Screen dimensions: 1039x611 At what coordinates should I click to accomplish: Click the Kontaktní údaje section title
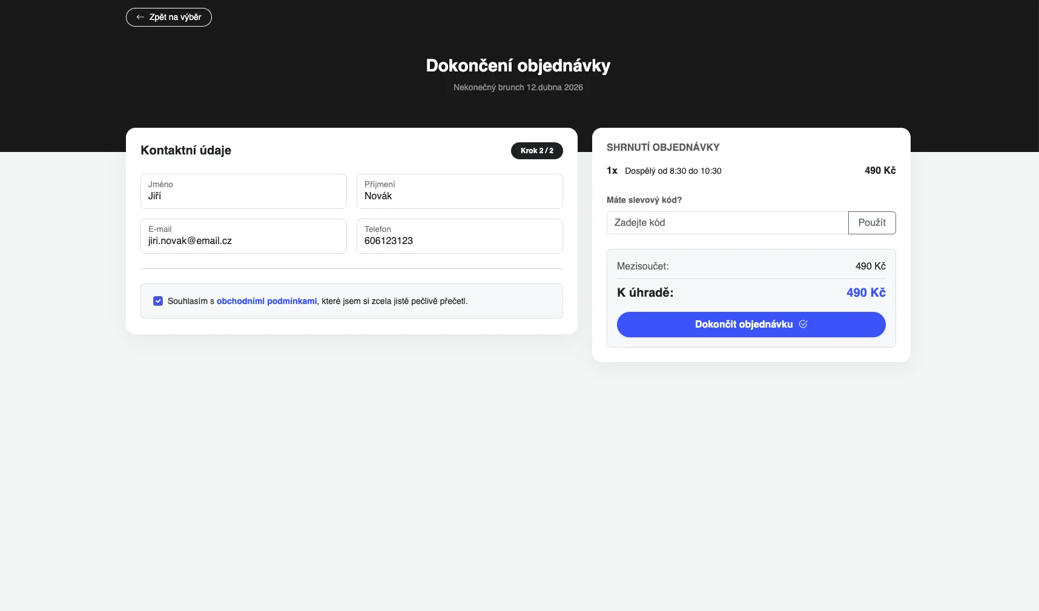186,150
